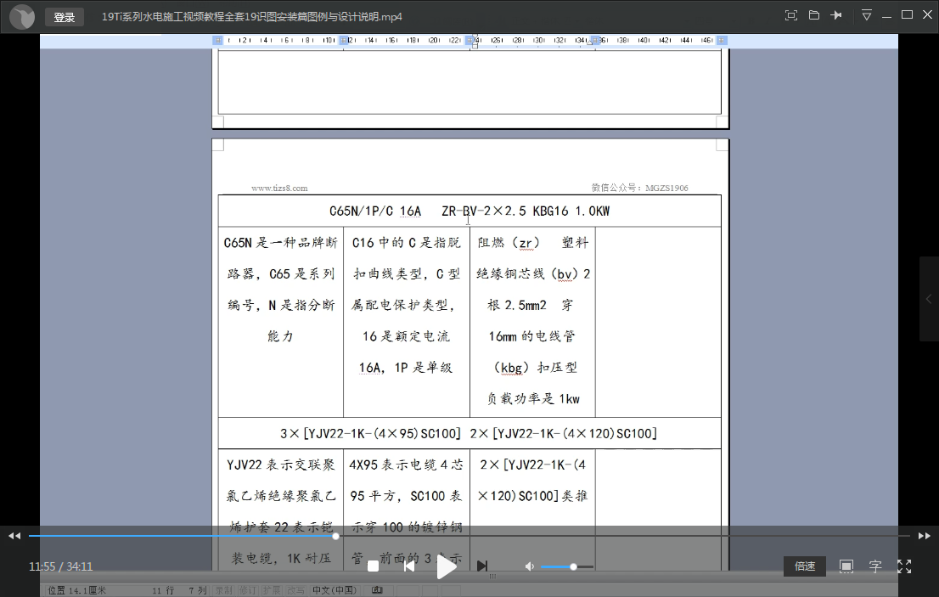939x597 pixels.
Task: Stop video playback
Action: (373, 566)
